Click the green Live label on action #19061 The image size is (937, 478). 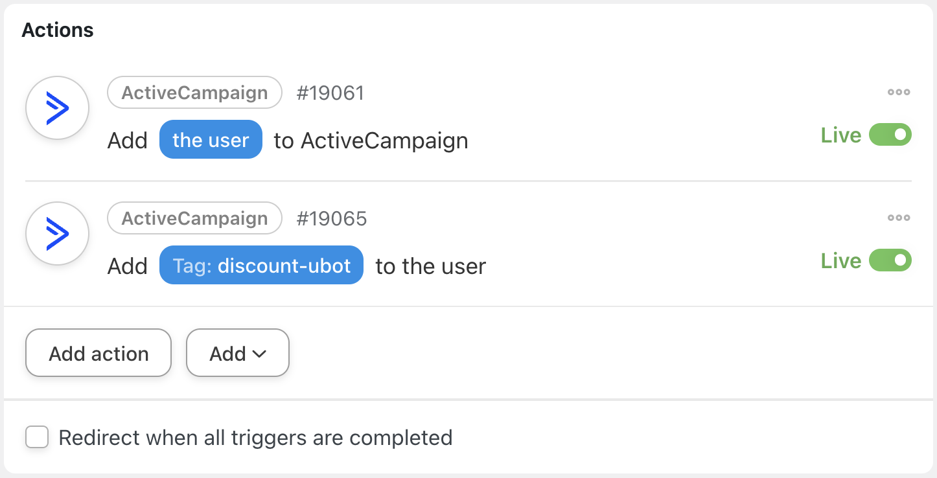840,135
